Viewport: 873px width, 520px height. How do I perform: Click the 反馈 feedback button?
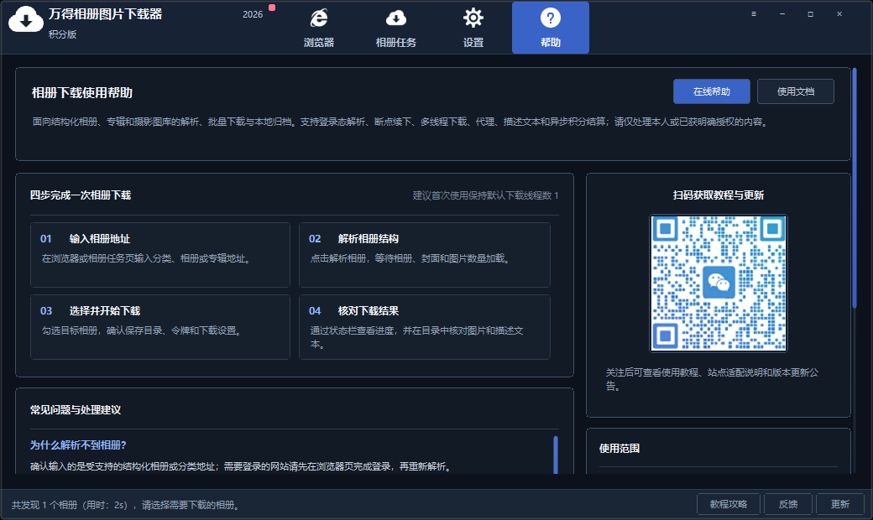tap(788, 504)
